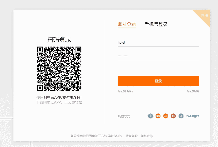Click the DingTalk login icon

(181, 116)
